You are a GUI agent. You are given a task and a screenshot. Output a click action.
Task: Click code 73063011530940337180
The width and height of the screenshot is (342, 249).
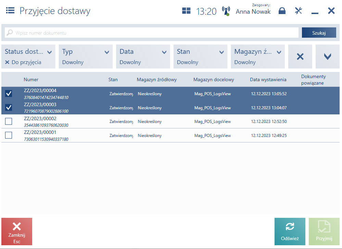click(46, 139)
